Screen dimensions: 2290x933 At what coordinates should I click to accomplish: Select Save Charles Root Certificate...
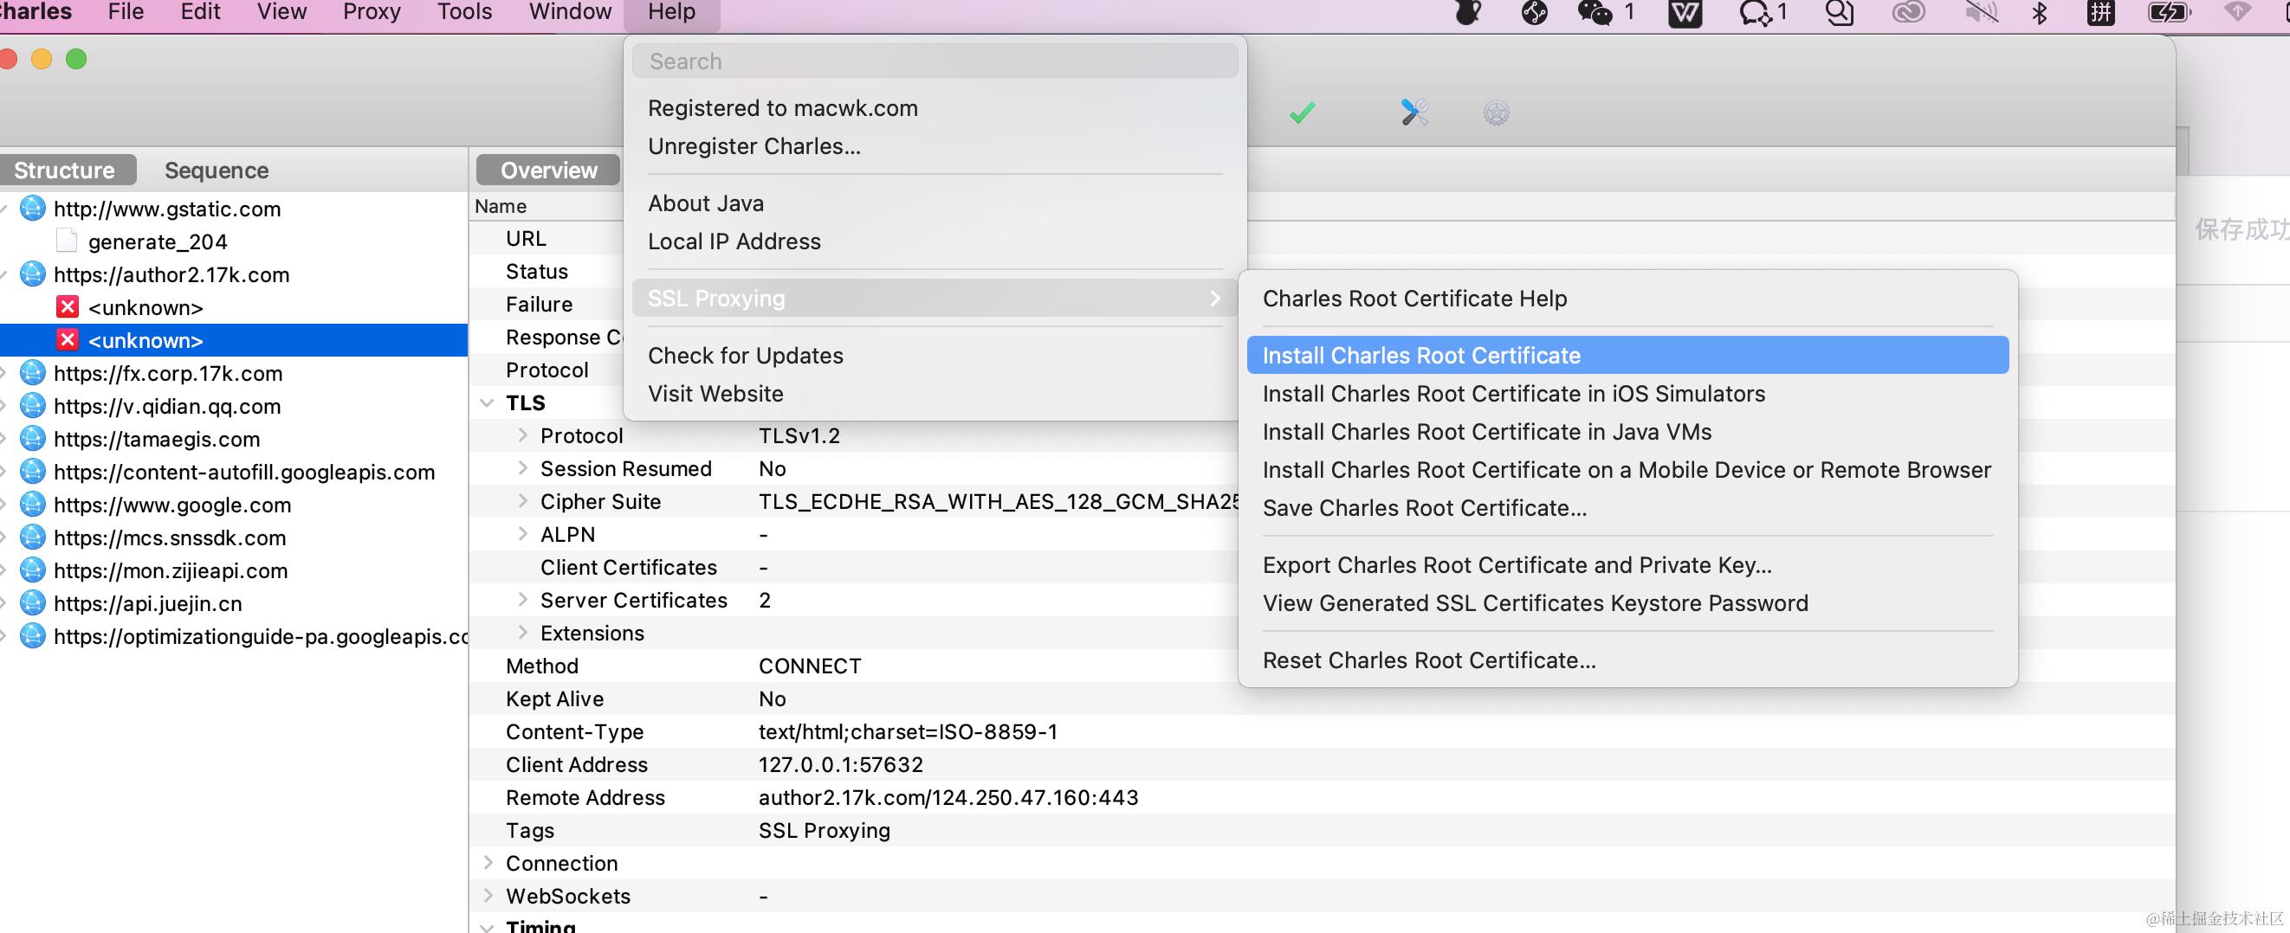click(x=1627, y=508)
